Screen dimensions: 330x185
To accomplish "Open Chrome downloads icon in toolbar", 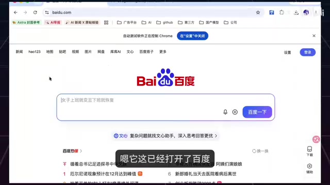I will click(x=296, y=12).
